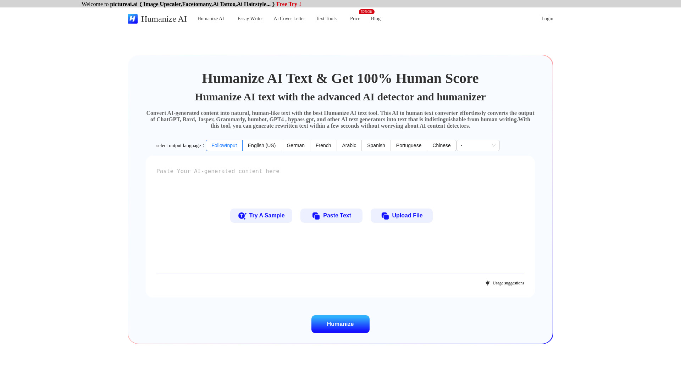Open the Blog navigation menu

pos(376,19)
